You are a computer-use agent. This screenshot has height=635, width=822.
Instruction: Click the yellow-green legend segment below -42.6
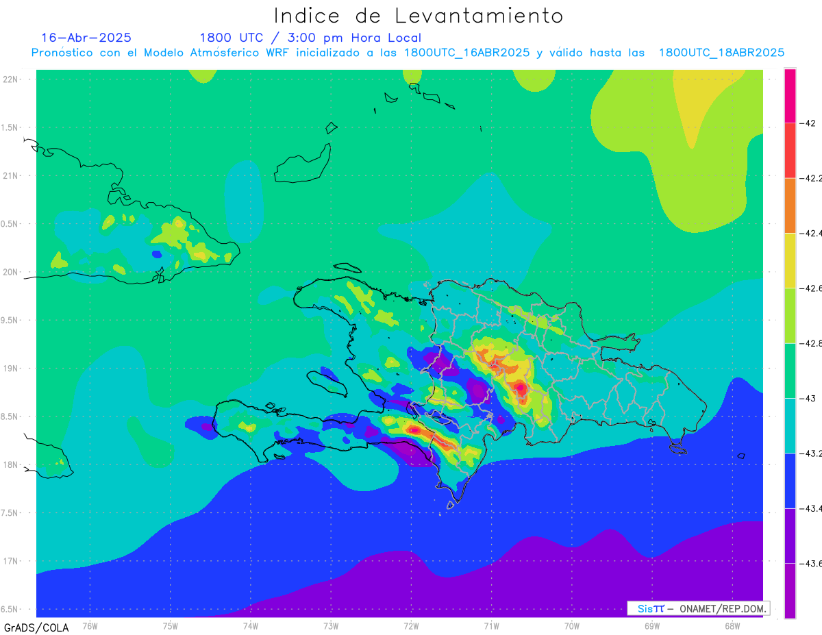(x=790, y=315)
